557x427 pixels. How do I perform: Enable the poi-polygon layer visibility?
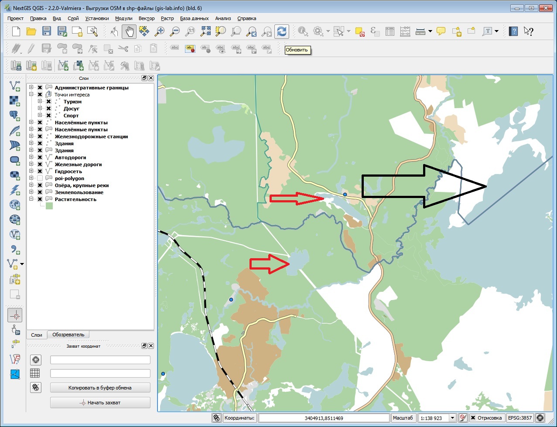pos(40,178)
